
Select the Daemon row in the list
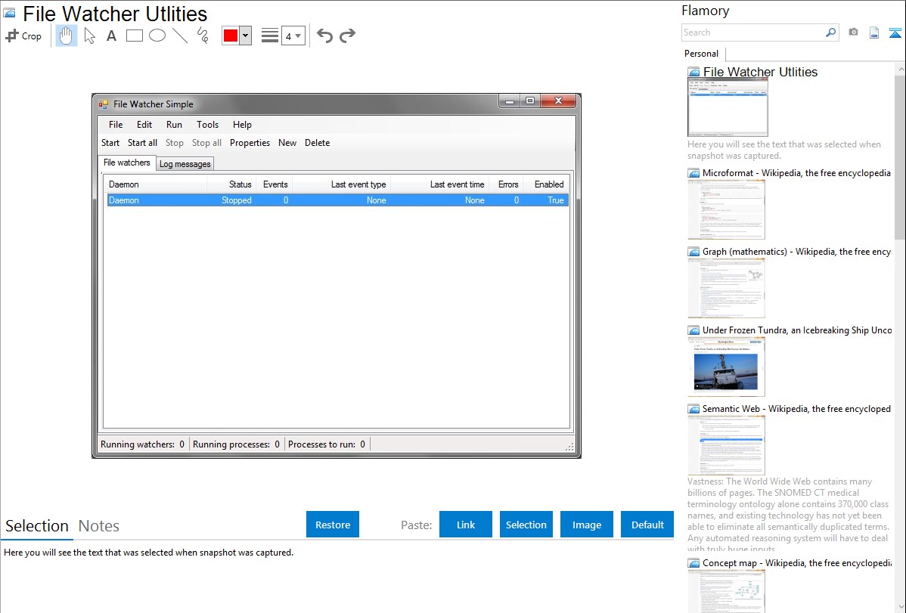tap(337, 200)
